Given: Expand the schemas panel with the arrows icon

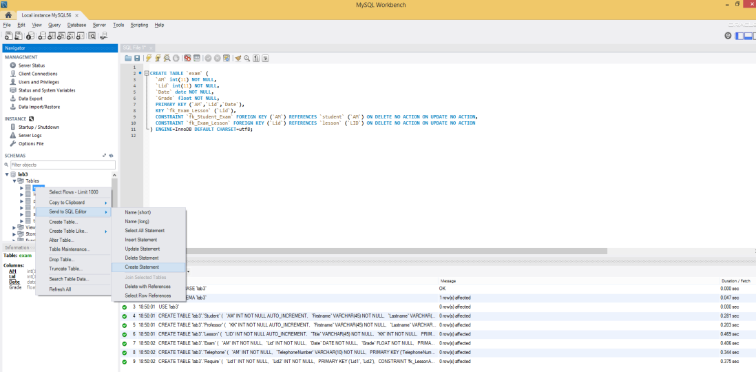Looking at the screenshot, I should click(x=104, y=156).
